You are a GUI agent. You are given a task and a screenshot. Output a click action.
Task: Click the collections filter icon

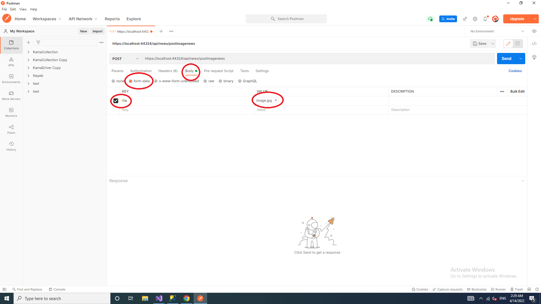38,43
